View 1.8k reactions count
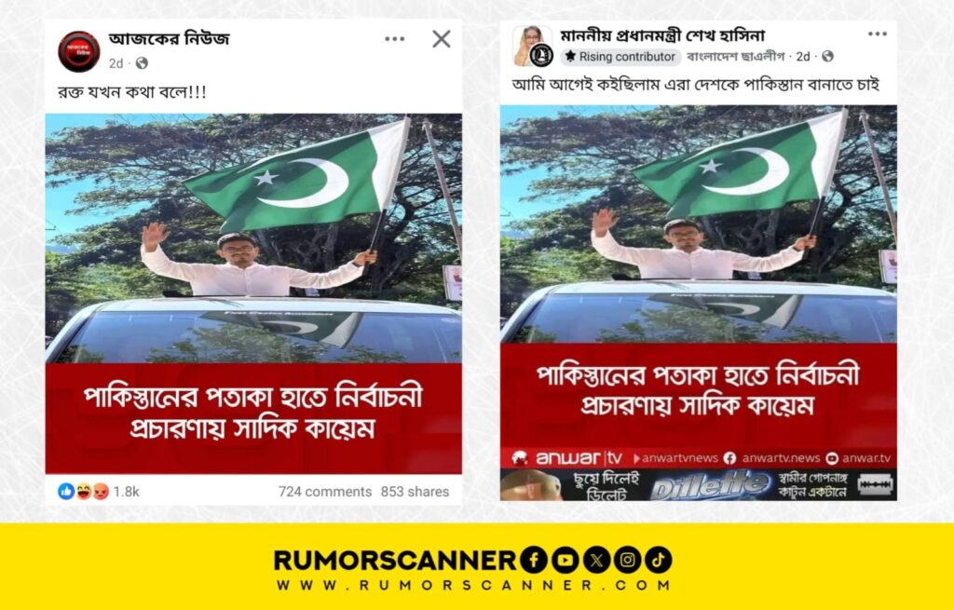The image size is (954, 610). coord(127,492)
